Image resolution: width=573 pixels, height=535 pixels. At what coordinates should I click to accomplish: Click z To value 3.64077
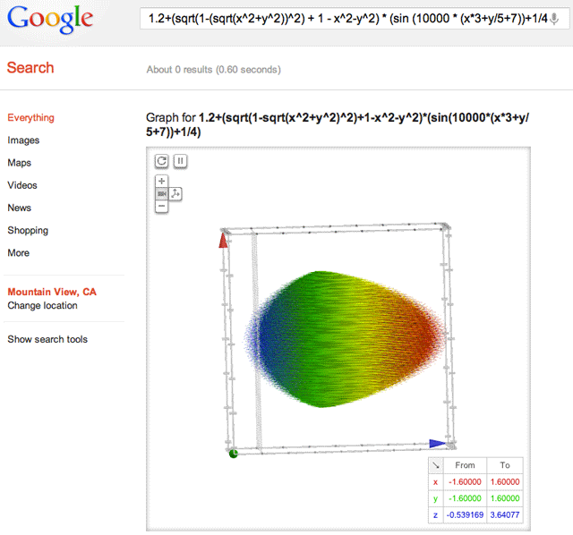tap(505, 515)
